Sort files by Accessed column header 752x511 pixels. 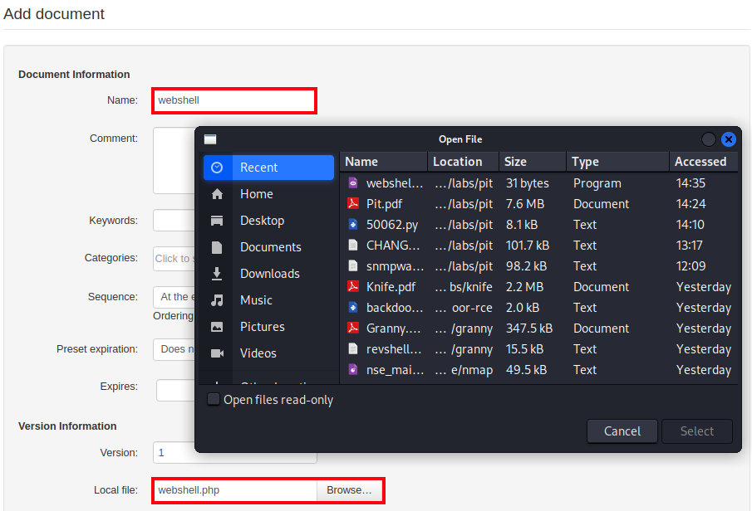704,162
